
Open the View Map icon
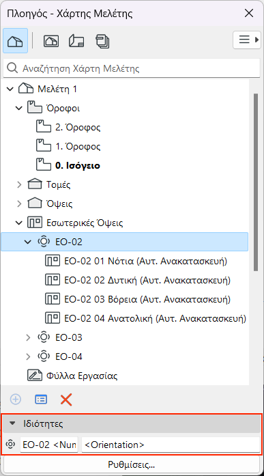pyautogui.click(x=51, y=41)
